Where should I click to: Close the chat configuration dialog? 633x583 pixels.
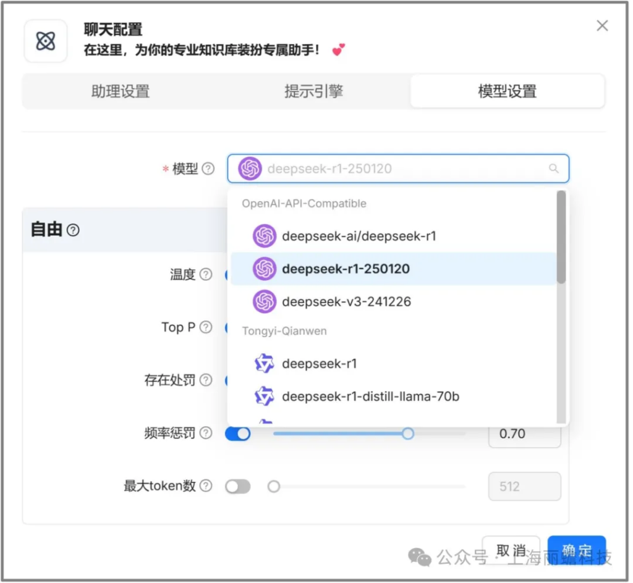click(x=602, y=26)
